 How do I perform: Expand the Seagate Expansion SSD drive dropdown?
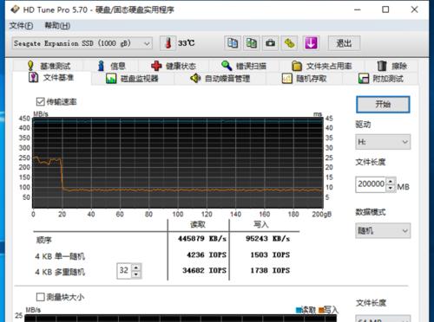coord(82,43)
